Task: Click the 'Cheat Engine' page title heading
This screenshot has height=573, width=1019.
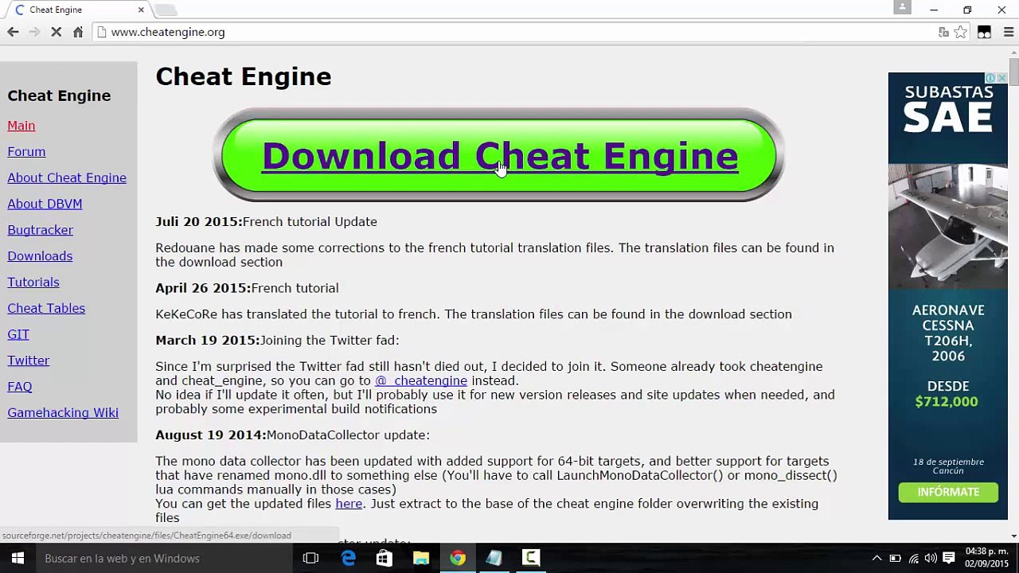Action: (244, 76)
